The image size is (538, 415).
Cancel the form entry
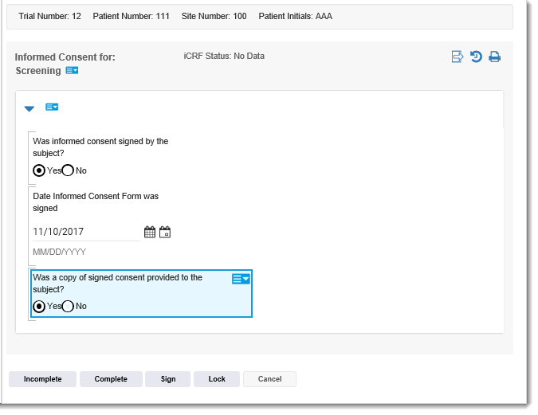point(269,379)
